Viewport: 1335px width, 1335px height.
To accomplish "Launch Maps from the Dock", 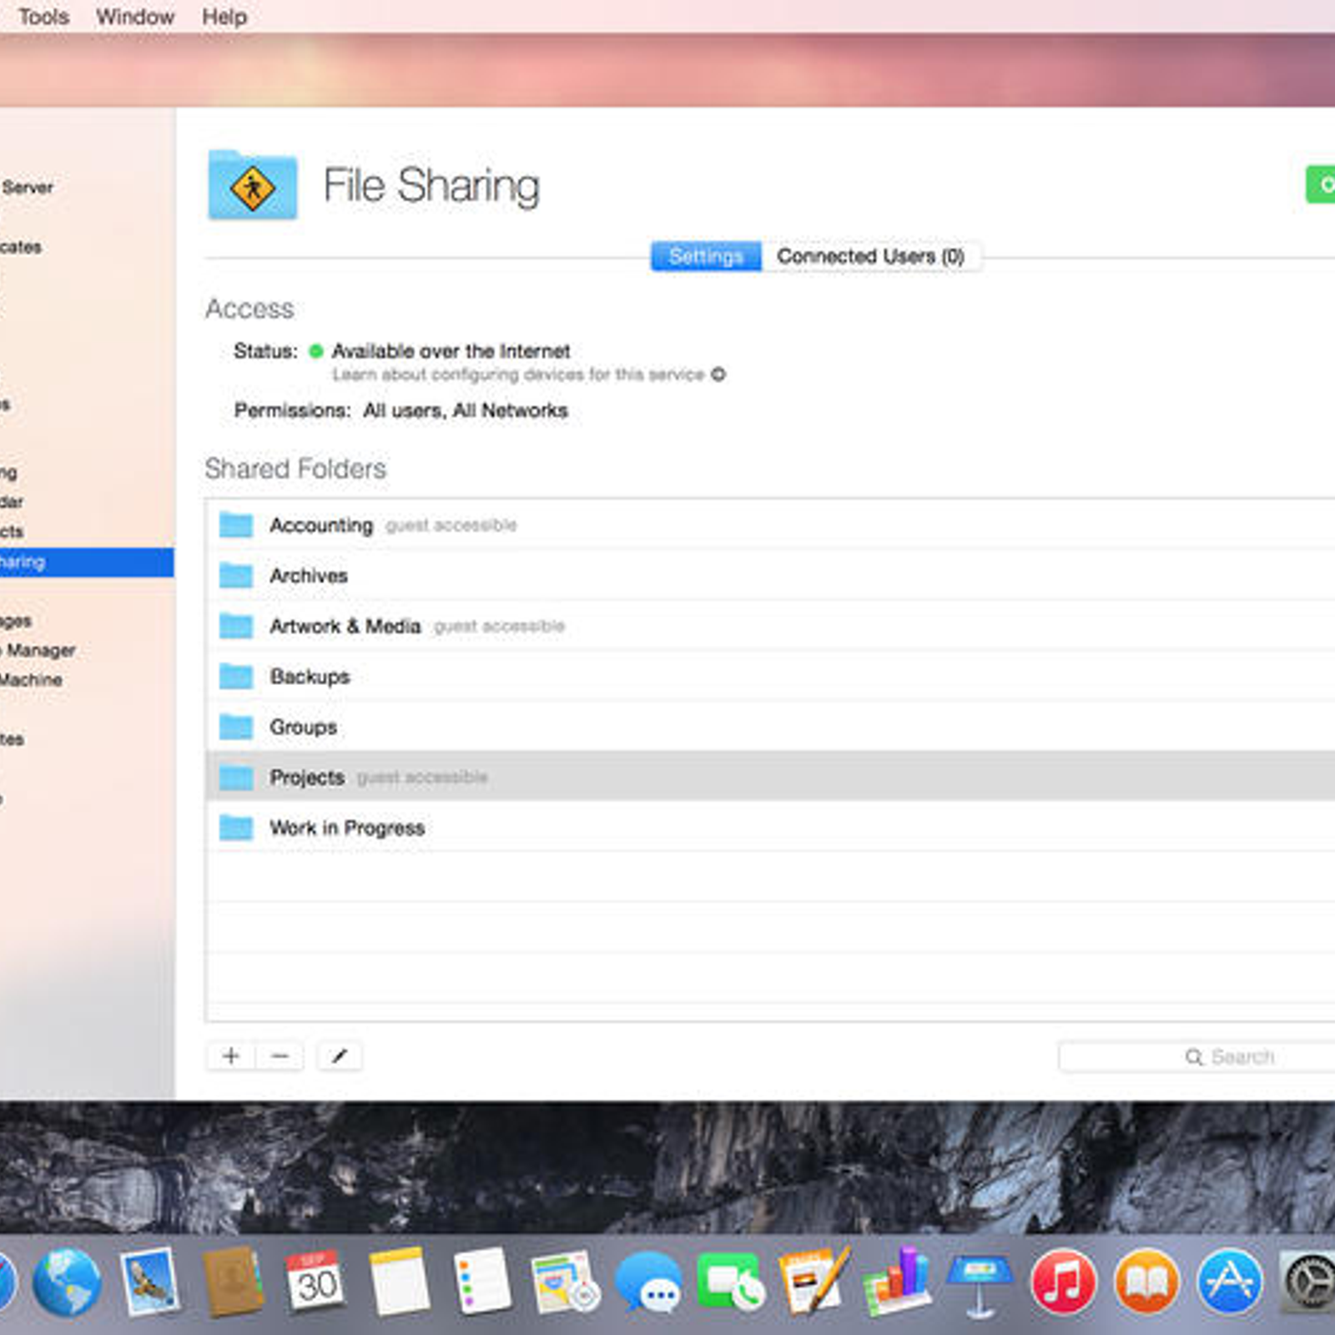I will pyautogui.click(x=565, y=1282).
